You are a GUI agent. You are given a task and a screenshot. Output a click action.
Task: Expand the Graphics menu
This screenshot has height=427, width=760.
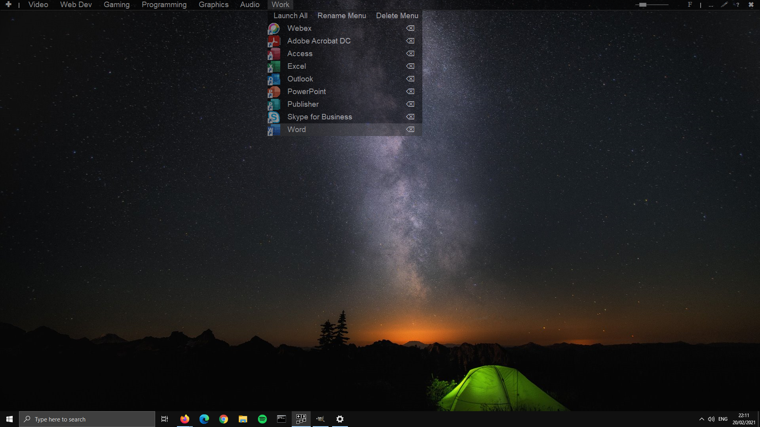coord(213,5)
